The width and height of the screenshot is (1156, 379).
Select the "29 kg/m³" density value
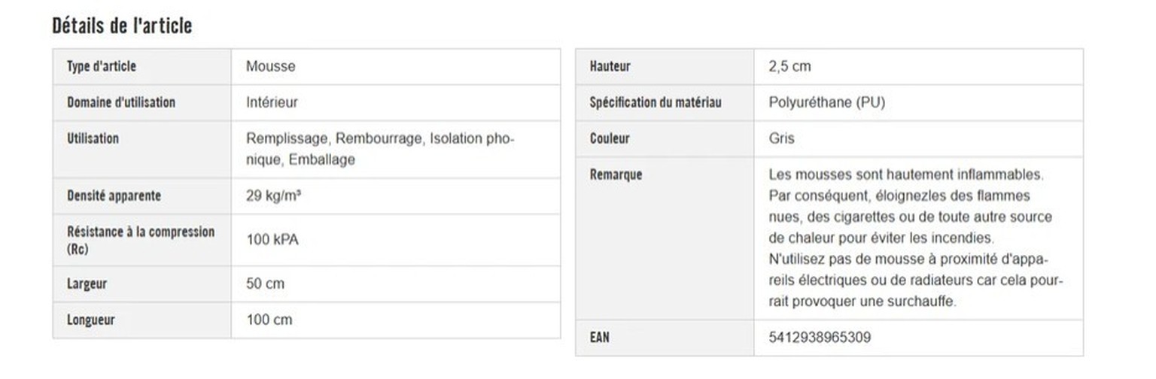[274, 196]
